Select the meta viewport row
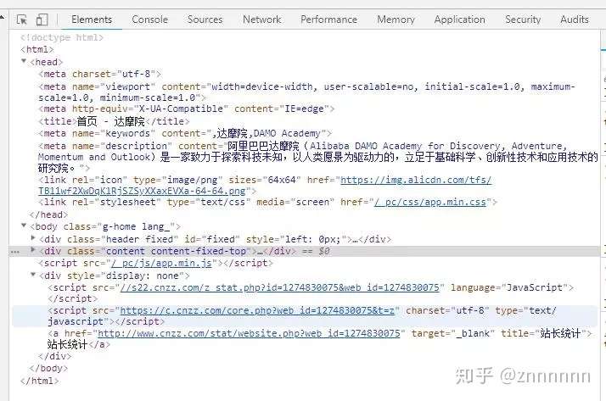This screenshot has width=606, height=401. (x=307, y=92)
